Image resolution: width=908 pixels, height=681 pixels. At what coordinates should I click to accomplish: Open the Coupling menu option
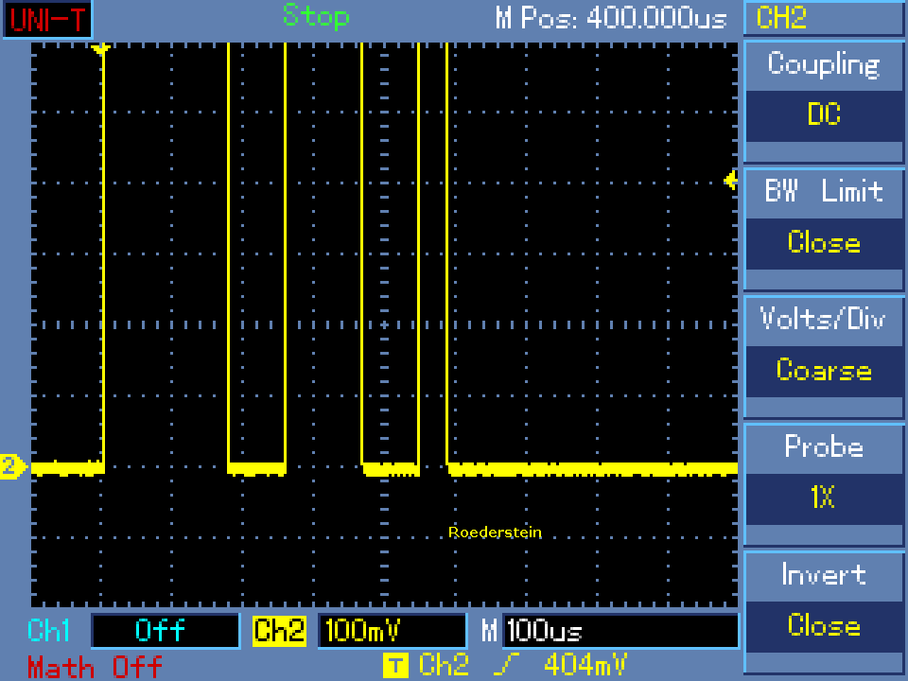[824, 63]
